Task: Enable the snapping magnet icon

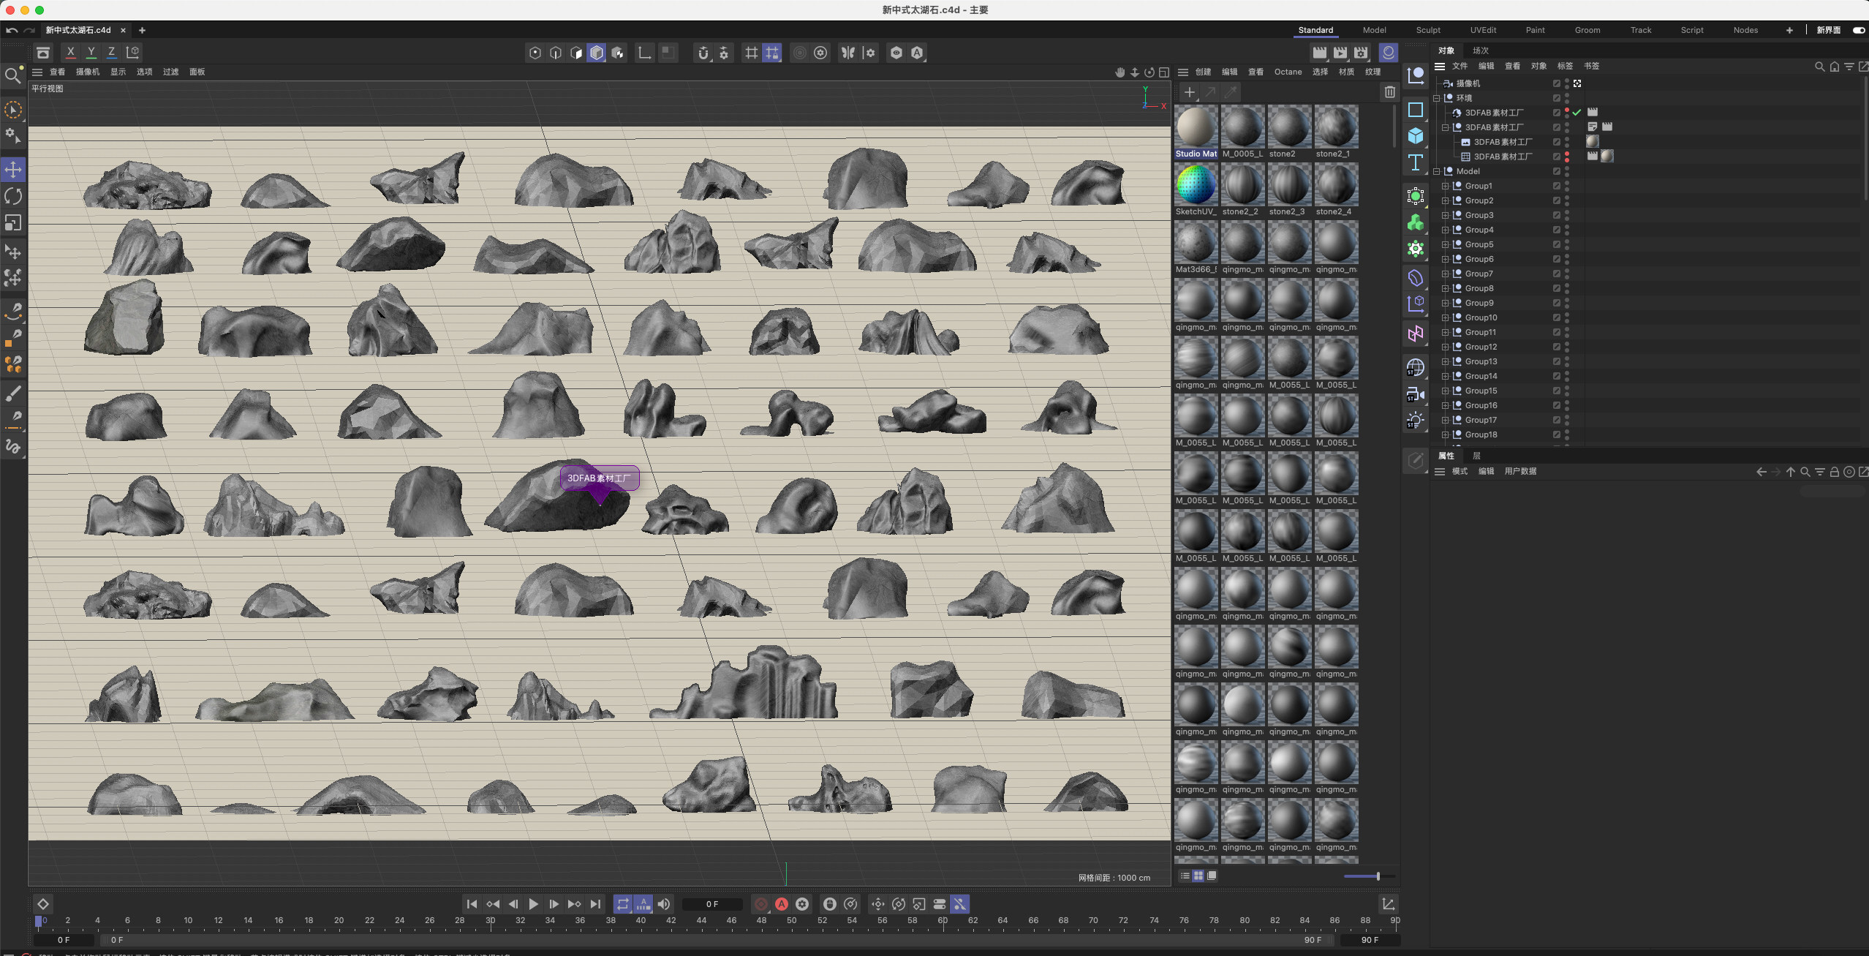Action: tap(703, 53)
